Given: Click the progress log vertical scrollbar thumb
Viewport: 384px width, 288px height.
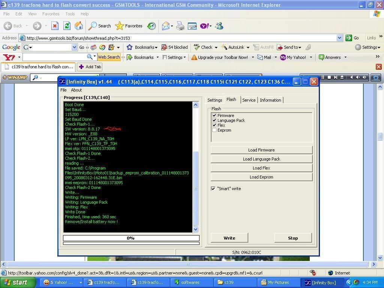Looking at the screenshot, I should tap(195, 189).
